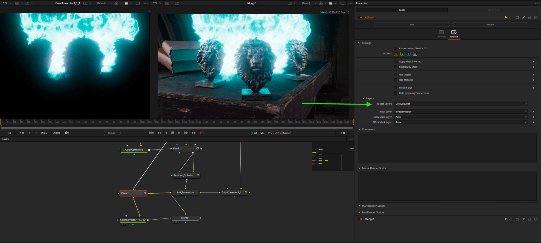Toggle the red loop playback icon

[202, 133]
